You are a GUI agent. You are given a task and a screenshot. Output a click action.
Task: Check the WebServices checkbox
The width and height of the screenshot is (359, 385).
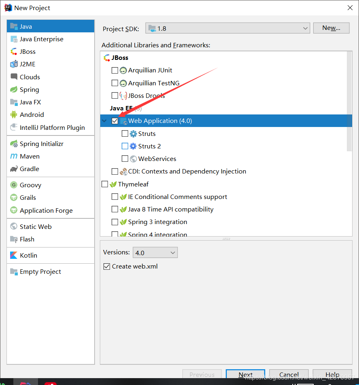tap(125, 159)
